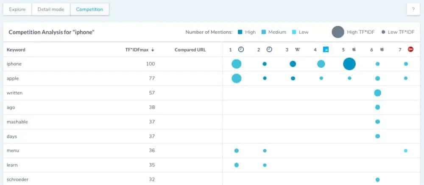Select the Competition tab
The height and width of the screenshot is (185, 424).
(89, 9)
